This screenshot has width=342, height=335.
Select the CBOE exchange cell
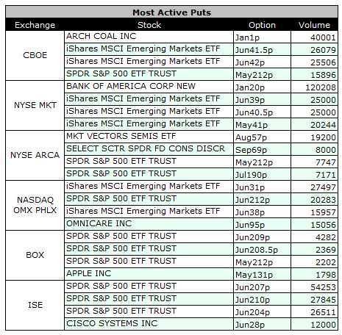pos(35,55)
